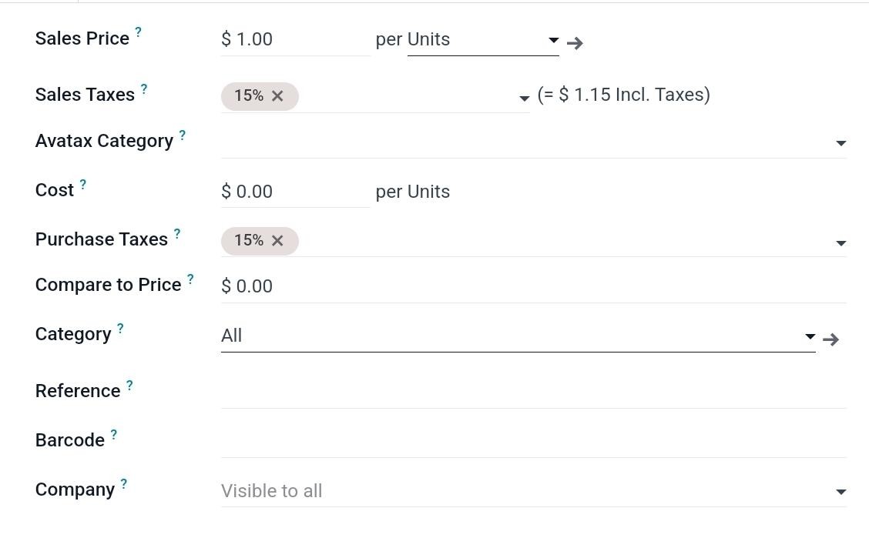The image size is (869, 548).
Task: Show help tooltip for Barcode
Action: tap(114, 434)
